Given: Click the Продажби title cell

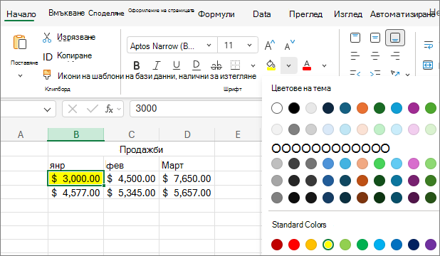Looking at the screenshot, I should pos(131,149).
